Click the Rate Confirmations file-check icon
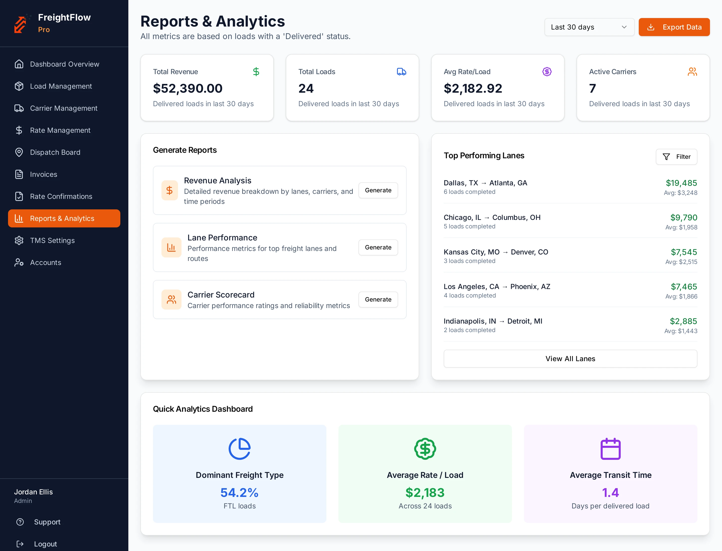The image size is (722, 551). click(x=19, y=196)
